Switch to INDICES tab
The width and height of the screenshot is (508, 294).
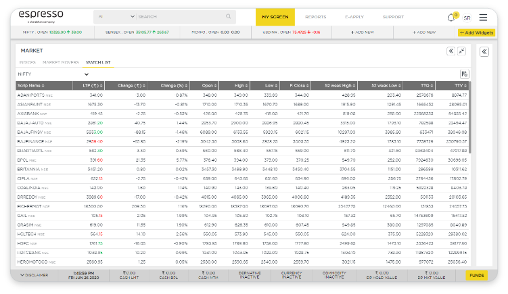(x=27, y=62)
